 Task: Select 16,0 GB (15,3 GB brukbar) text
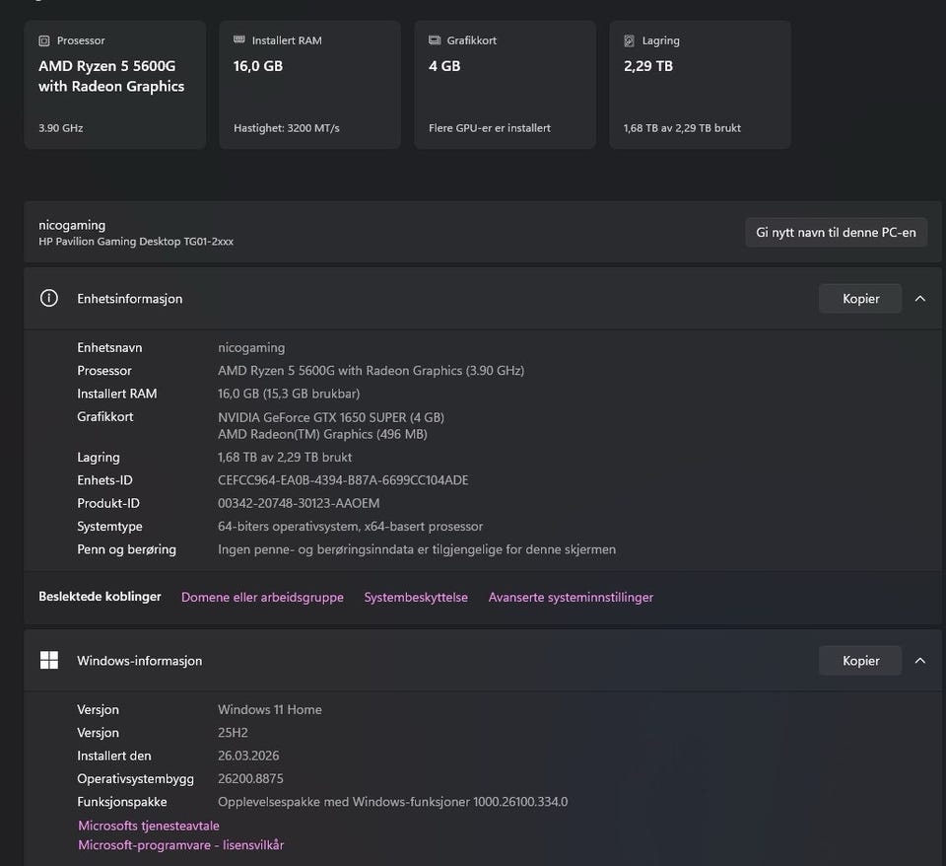[289, 394]
